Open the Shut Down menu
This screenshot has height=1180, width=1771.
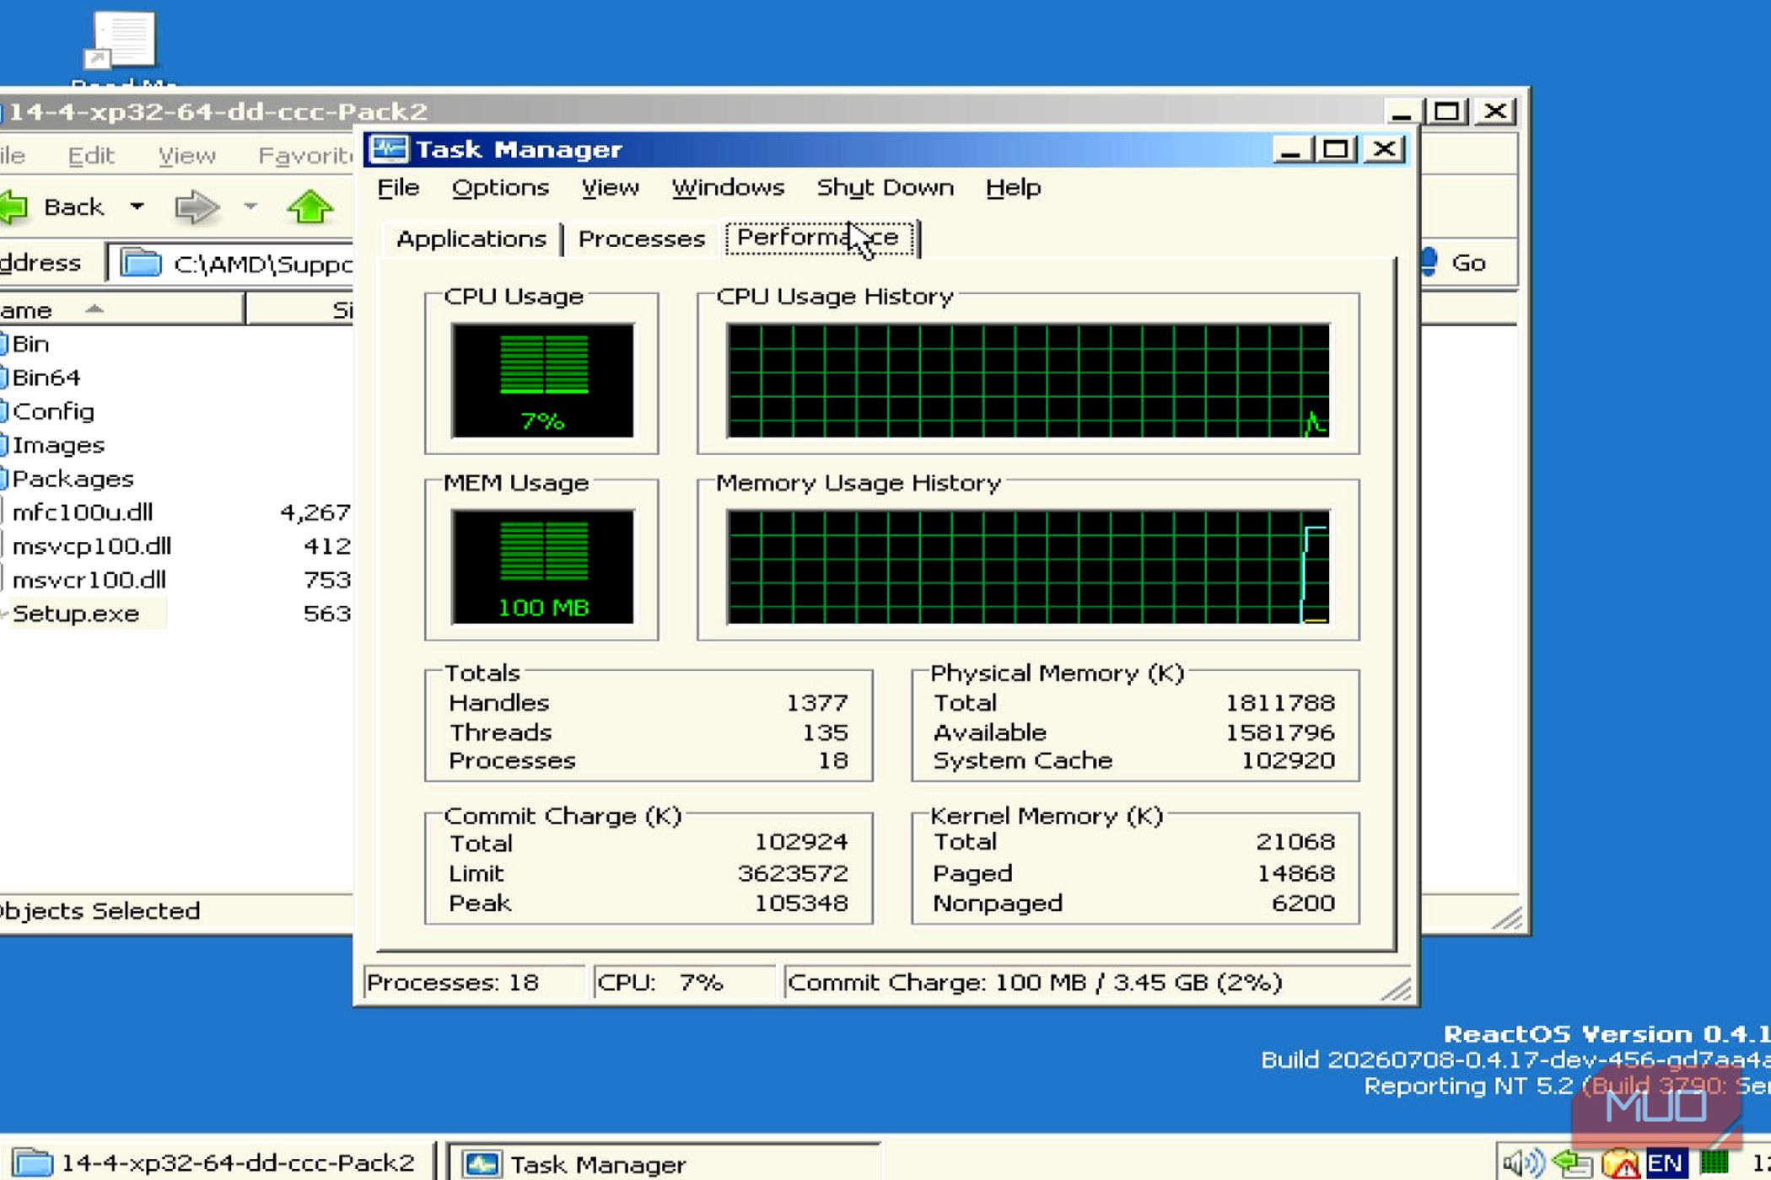885,187
